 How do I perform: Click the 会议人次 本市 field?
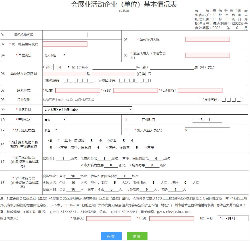pos(115,183)
